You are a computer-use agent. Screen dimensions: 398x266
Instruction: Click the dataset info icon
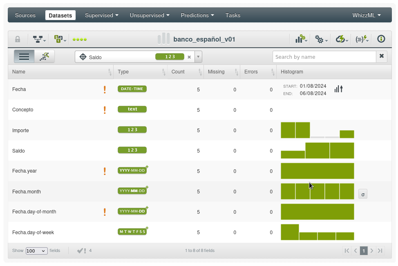click(x=381, y=39)
